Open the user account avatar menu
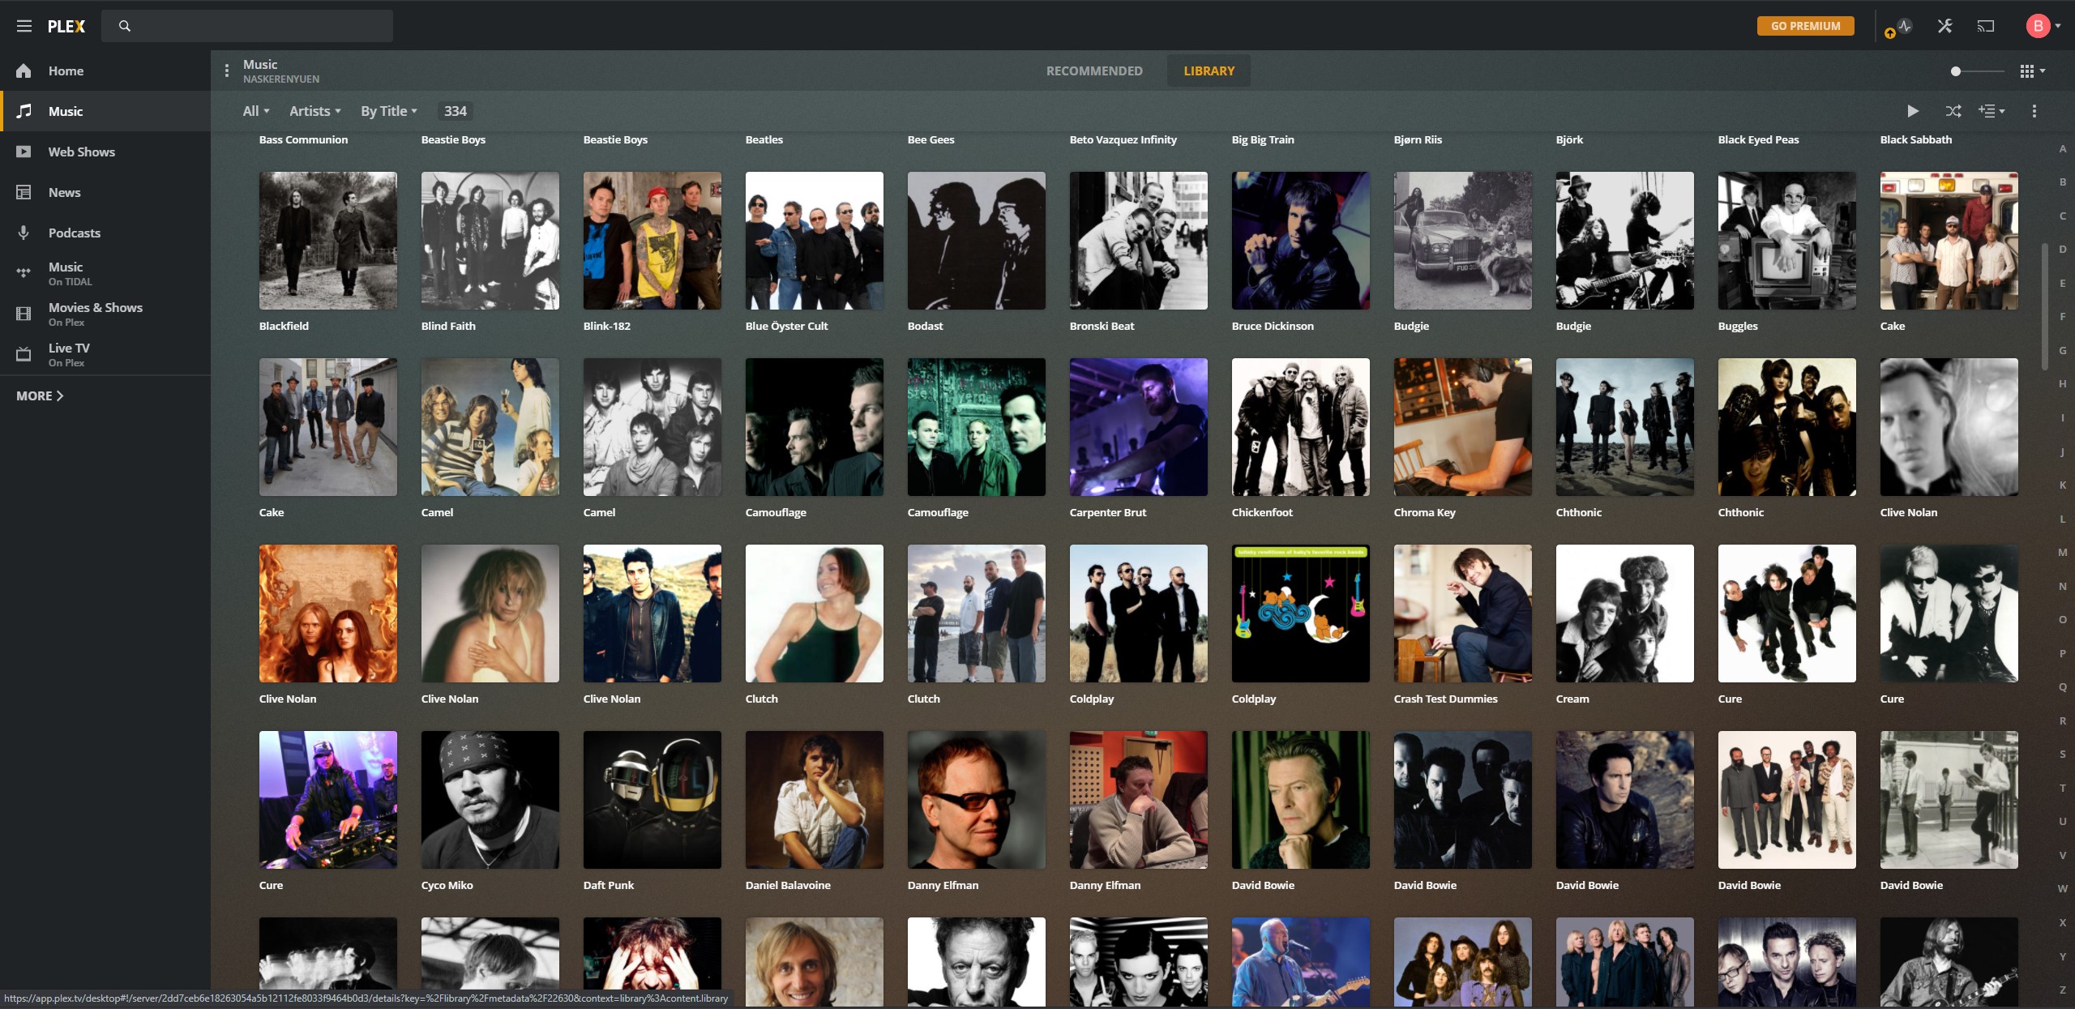This screenshot has height=1009, width=2075. [2043, 26]
